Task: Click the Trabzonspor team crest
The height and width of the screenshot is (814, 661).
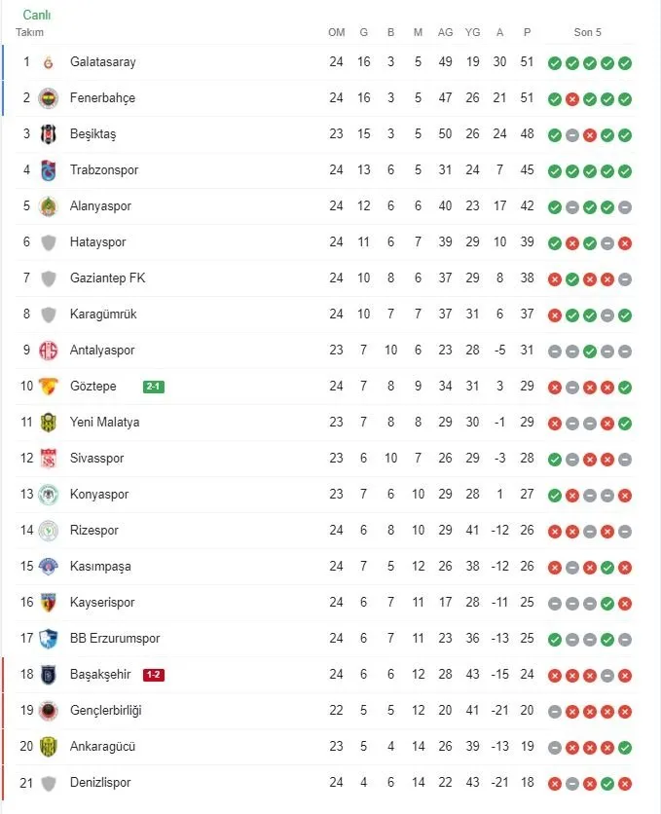Action: click(48, 170)
